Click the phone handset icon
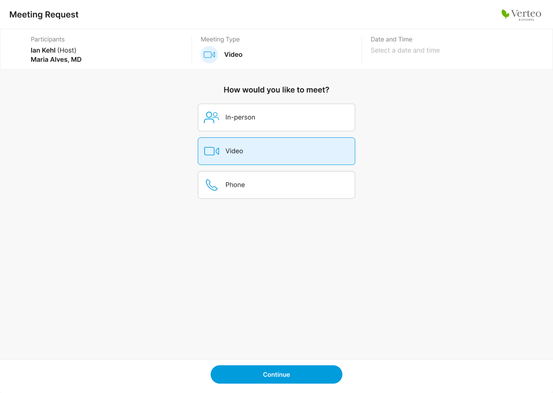The width and height of the screenshot is (553, 393). (x=212, y=185)
